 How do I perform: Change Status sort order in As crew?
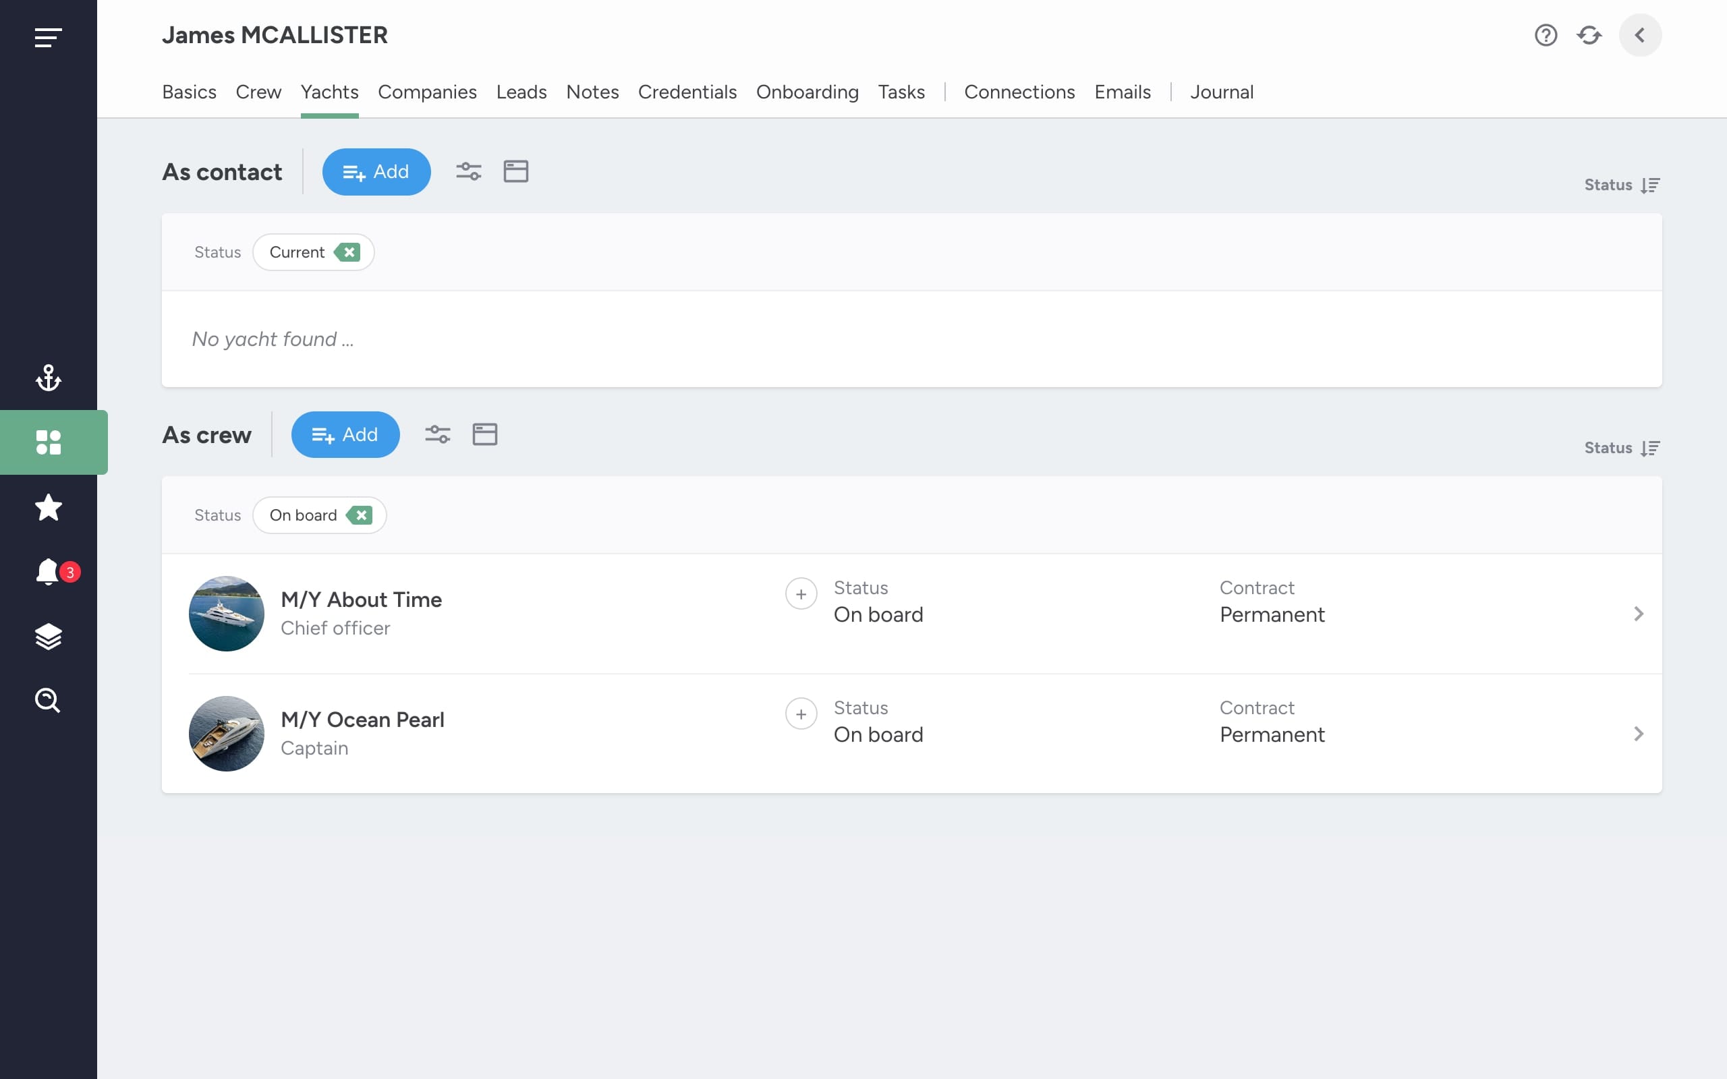click(x=1622, y=448)
